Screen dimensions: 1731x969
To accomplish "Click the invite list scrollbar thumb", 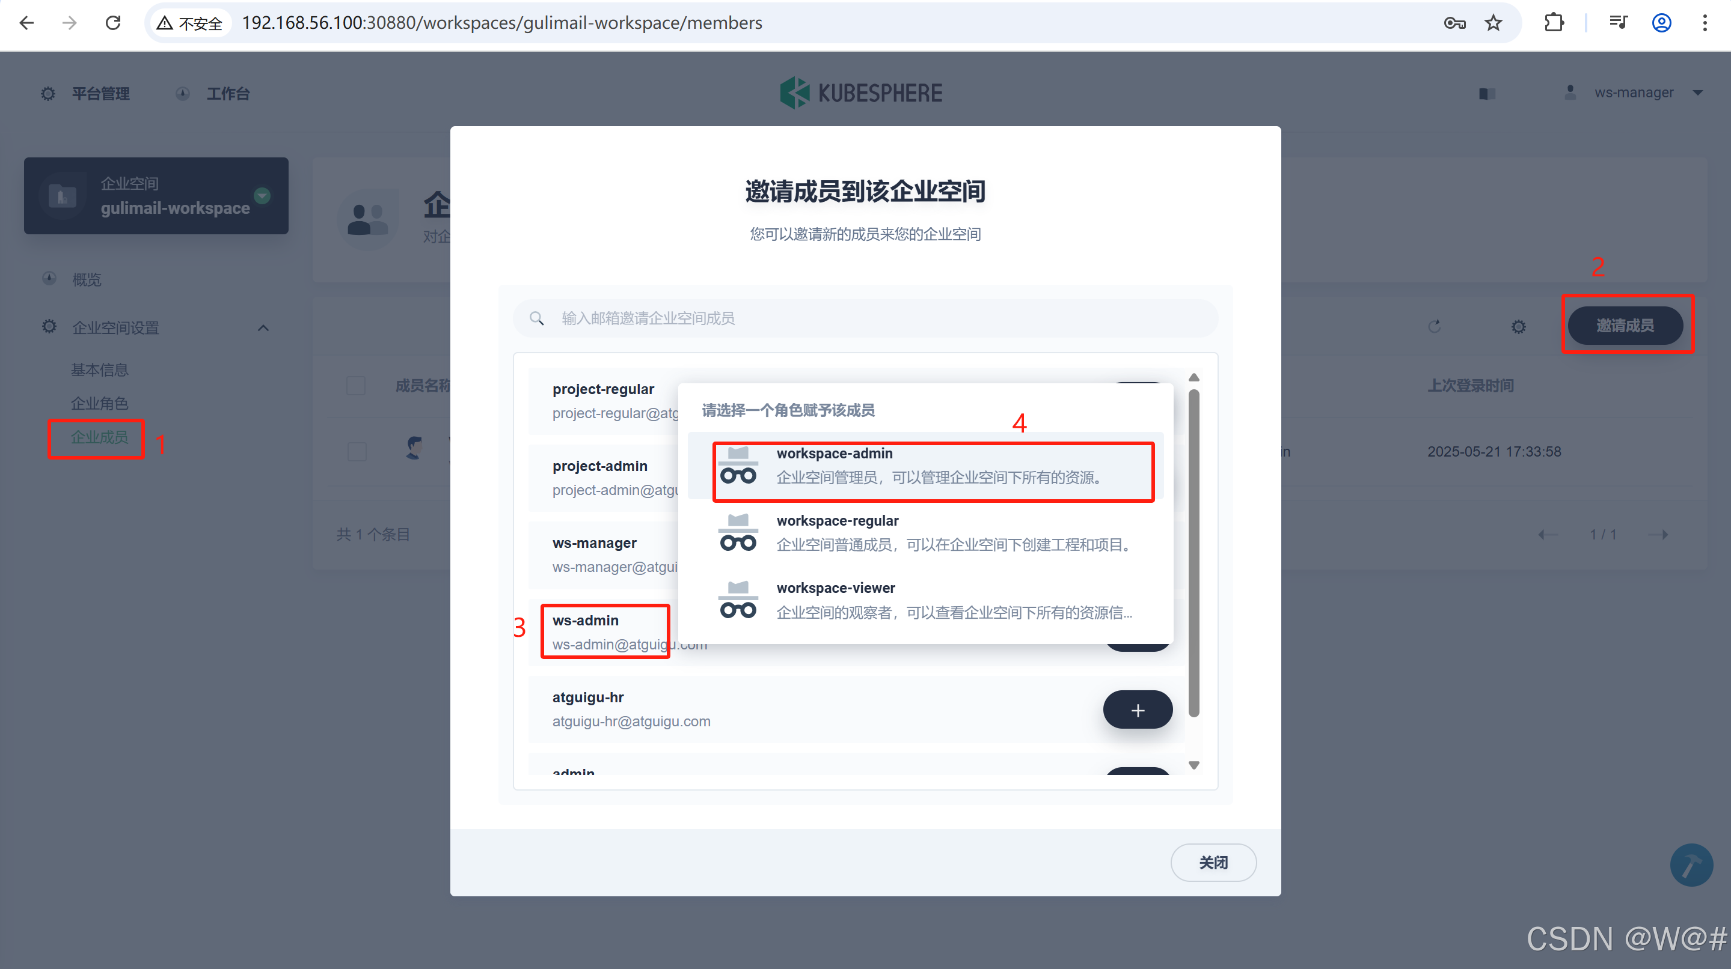I will pos(1193,553).
